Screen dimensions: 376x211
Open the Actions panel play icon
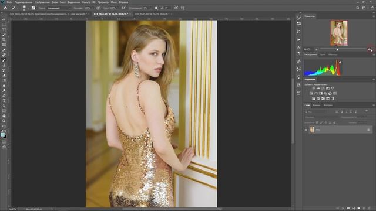[x=298, y=40]
